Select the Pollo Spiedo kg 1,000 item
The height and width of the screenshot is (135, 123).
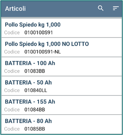pyautogui.click(x=61, y=28)
